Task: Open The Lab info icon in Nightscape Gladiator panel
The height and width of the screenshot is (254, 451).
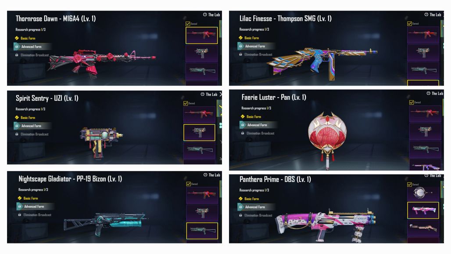Action: 205,175
